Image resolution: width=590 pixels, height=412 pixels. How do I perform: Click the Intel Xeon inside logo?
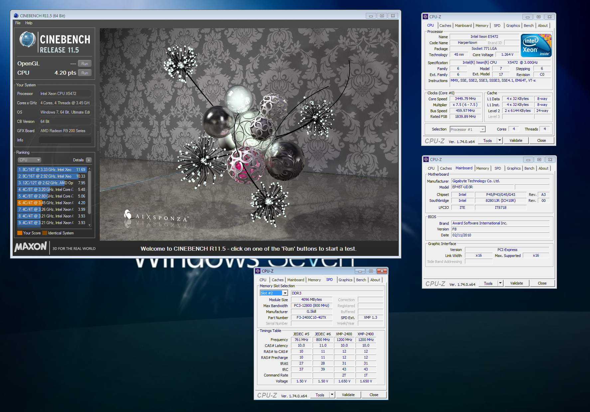[x=536, y=45]
